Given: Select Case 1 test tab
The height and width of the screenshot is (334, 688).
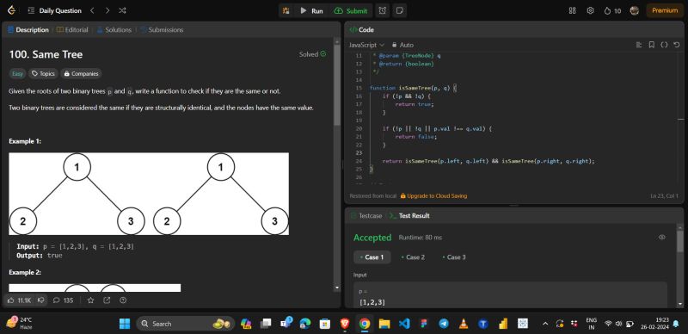Looking at the screenshot, I should click(372, 257).
